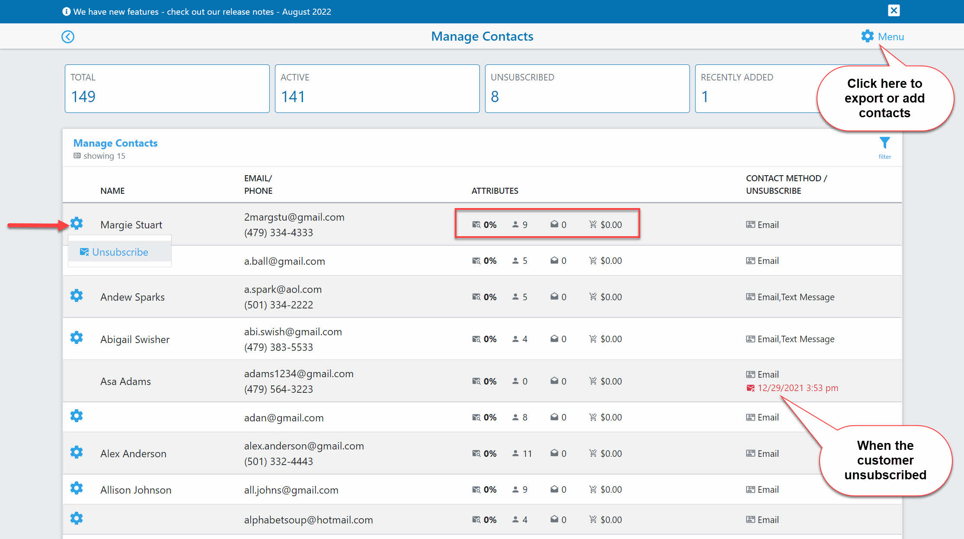Click the person count icon for Andew Sparks
Screen dimensions: 964x539
click(515, 297)
